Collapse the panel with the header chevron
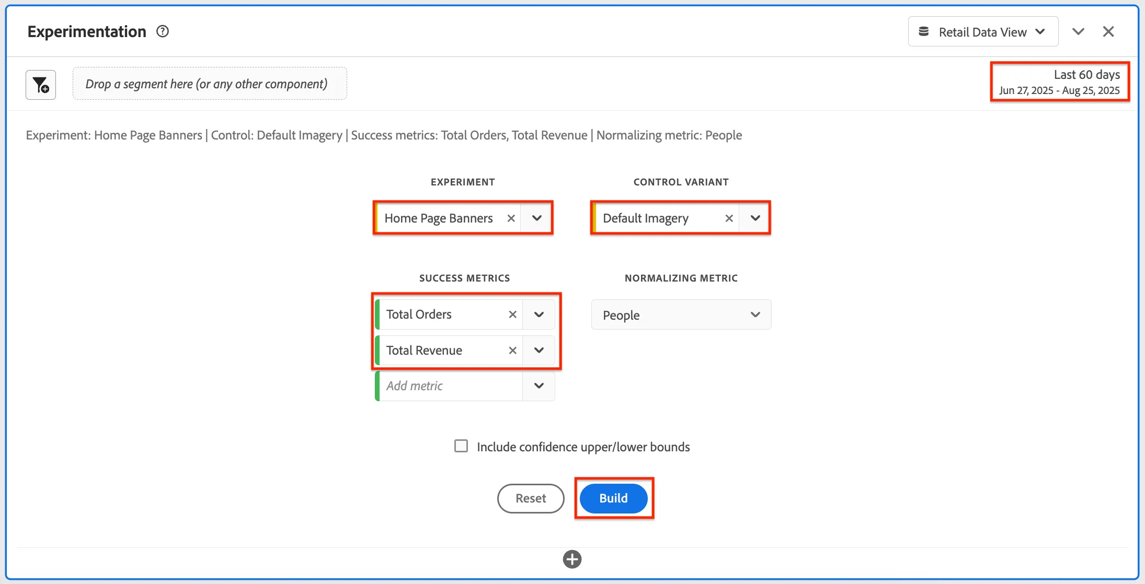Image resolution: width=1145 pixels, height=584 pixels. point(1078,31)
